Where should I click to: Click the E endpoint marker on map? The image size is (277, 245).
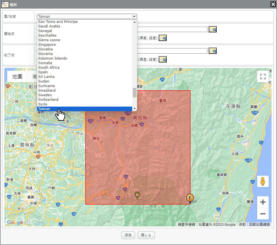pyautogui.click(x=190, y=199)
